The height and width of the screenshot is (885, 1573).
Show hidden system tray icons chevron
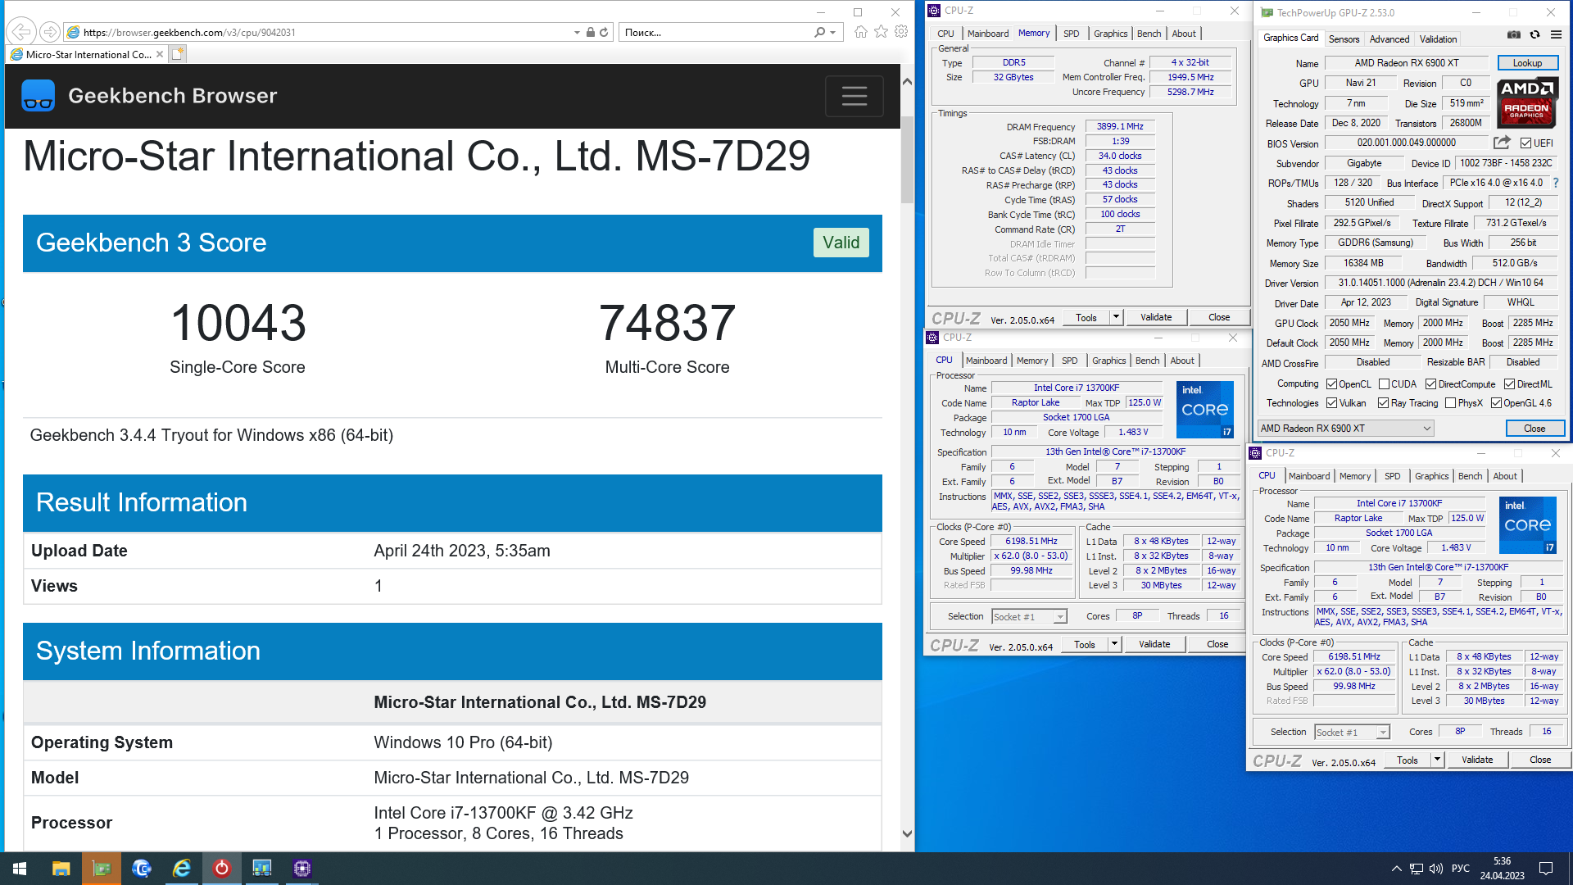[x=1396, y=869]
